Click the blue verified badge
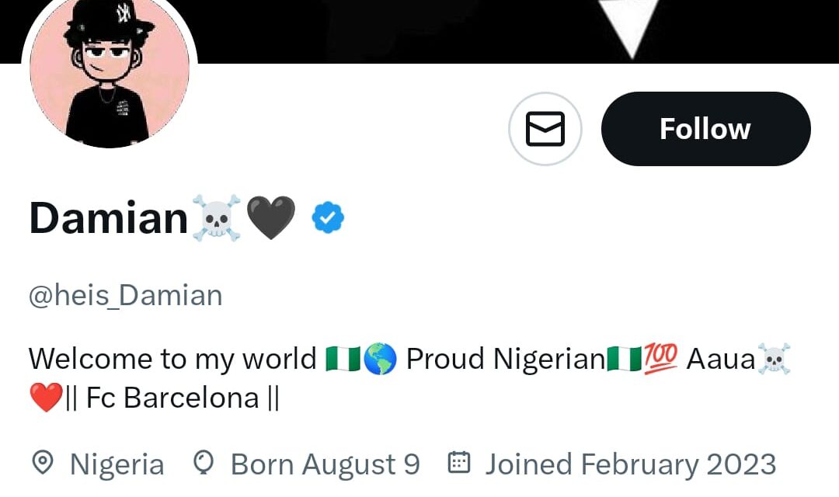 point(328,218)
